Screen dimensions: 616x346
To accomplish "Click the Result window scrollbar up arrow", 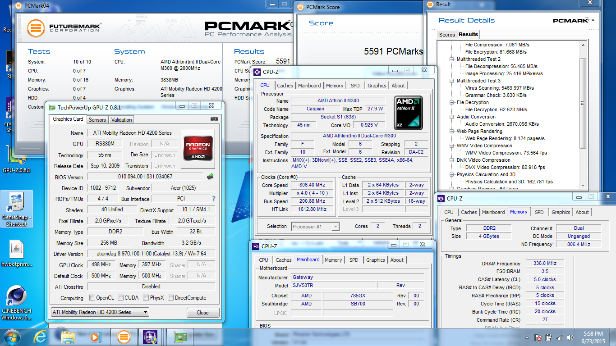I will pyautogui.click(x=583, y=45).
